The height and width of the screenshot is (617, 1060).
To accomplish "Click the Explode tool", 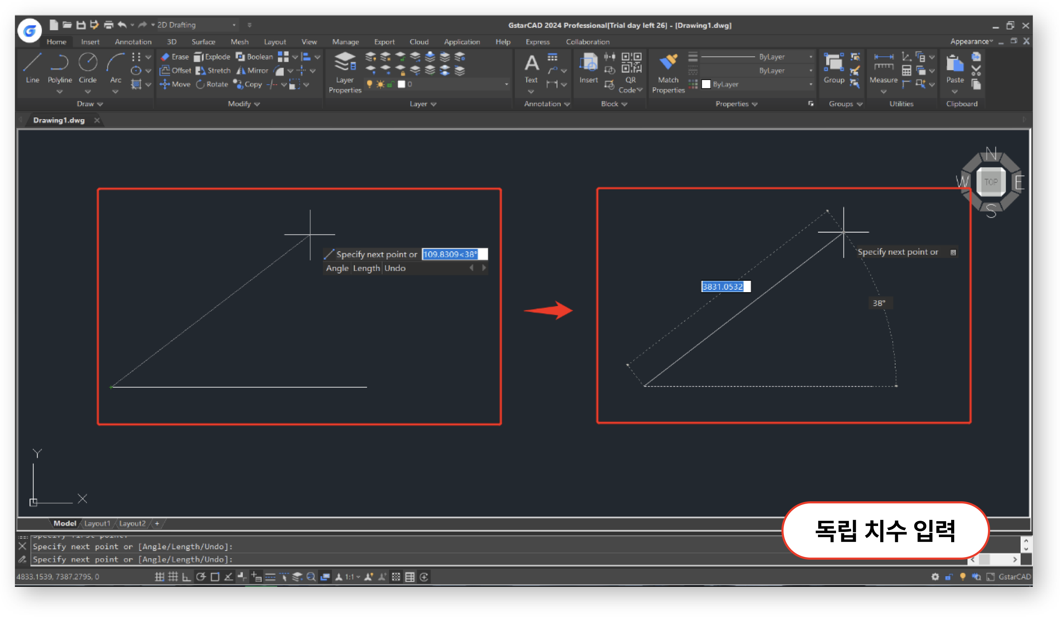I will point(212,57).
